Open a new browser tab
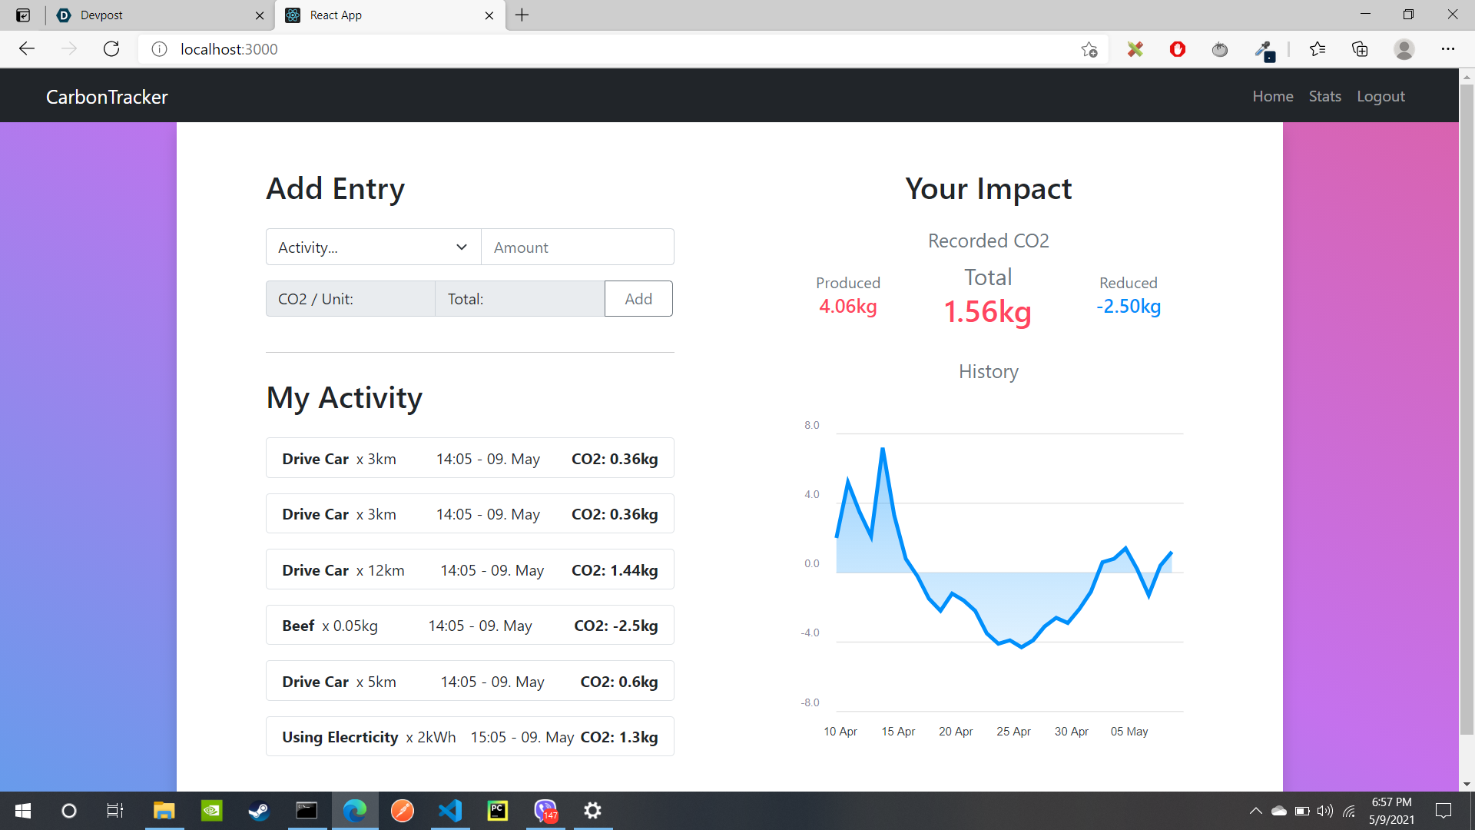The width and height of the screenshot is (1475, 830). click(522, 15)
